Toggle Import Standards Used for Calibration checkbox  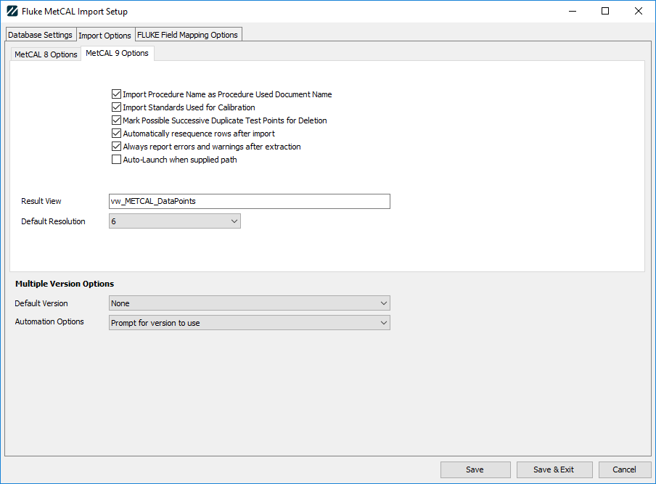[116, 107]
